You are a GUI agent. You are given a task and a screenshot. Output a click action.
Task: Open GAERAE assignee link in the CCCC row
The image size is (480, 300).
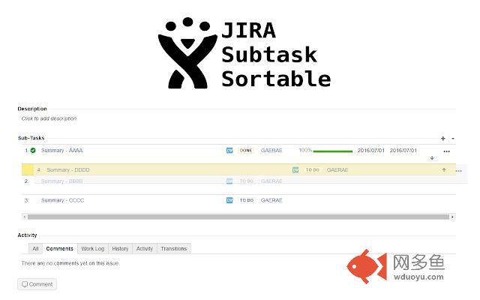coord(271,200)
